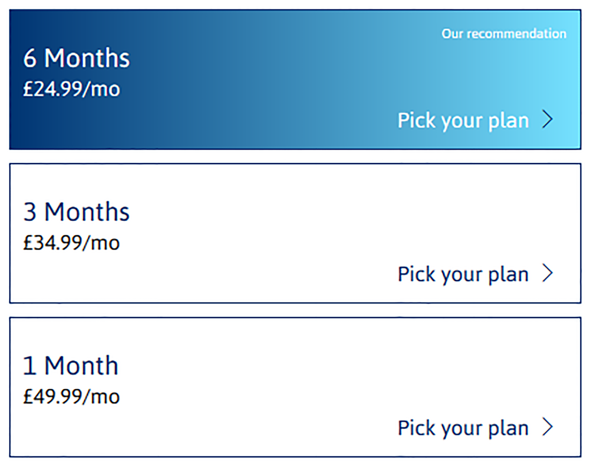Screen dimensions: 592x468
Task: Click the digit '3' in the 3 Months heading
Action: pos(30,212)
